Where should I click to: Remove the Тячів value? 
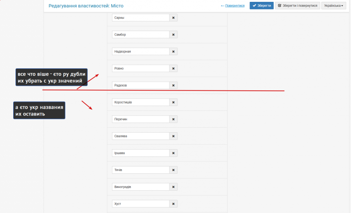[173, 170]
